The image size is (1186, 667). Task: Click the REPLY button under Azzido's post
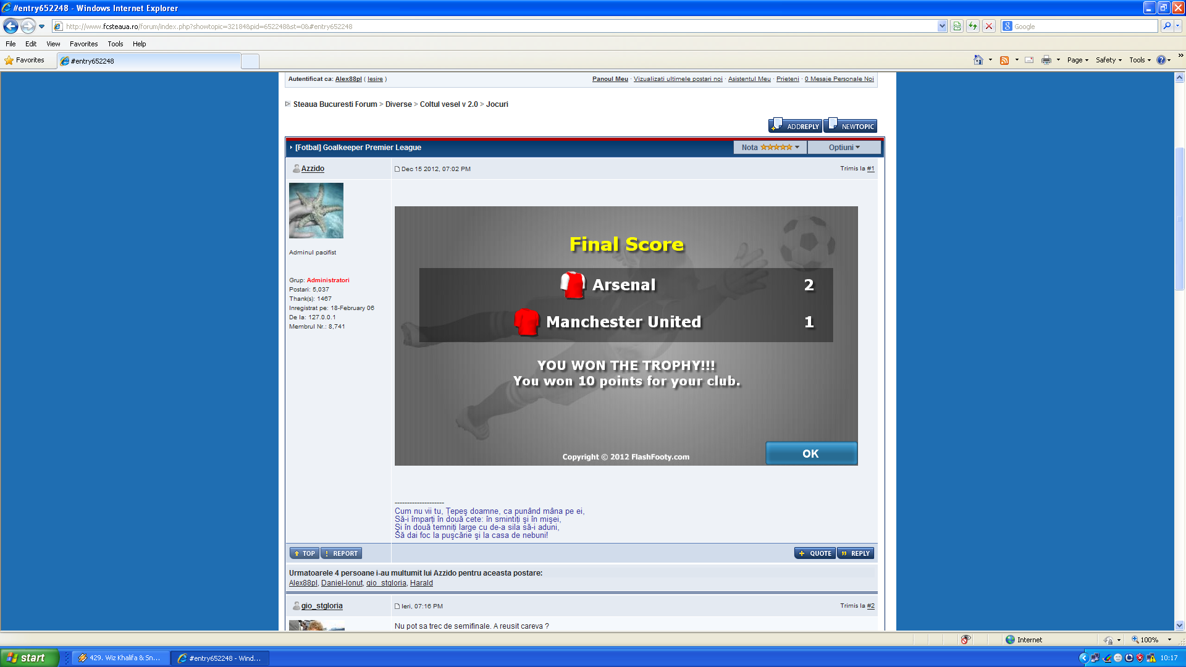[x=856, y=553]
